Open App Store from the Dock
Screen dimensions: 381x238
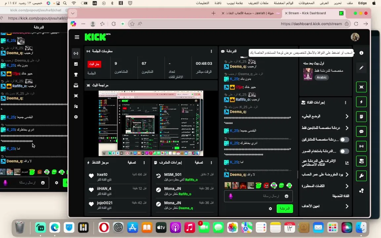click(132, 227)
